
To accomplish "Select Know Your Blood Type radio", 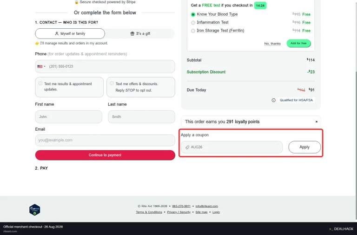I will 193,14.
